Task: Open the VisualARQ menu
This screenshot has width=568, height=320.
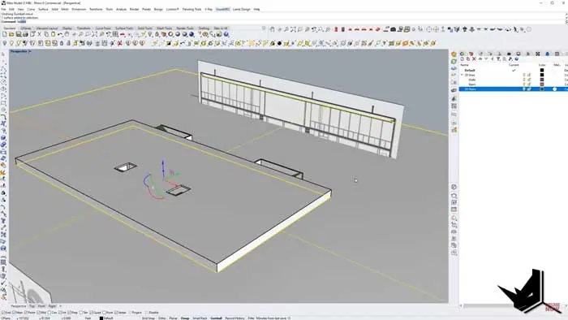Action: [x=222, y=9]
